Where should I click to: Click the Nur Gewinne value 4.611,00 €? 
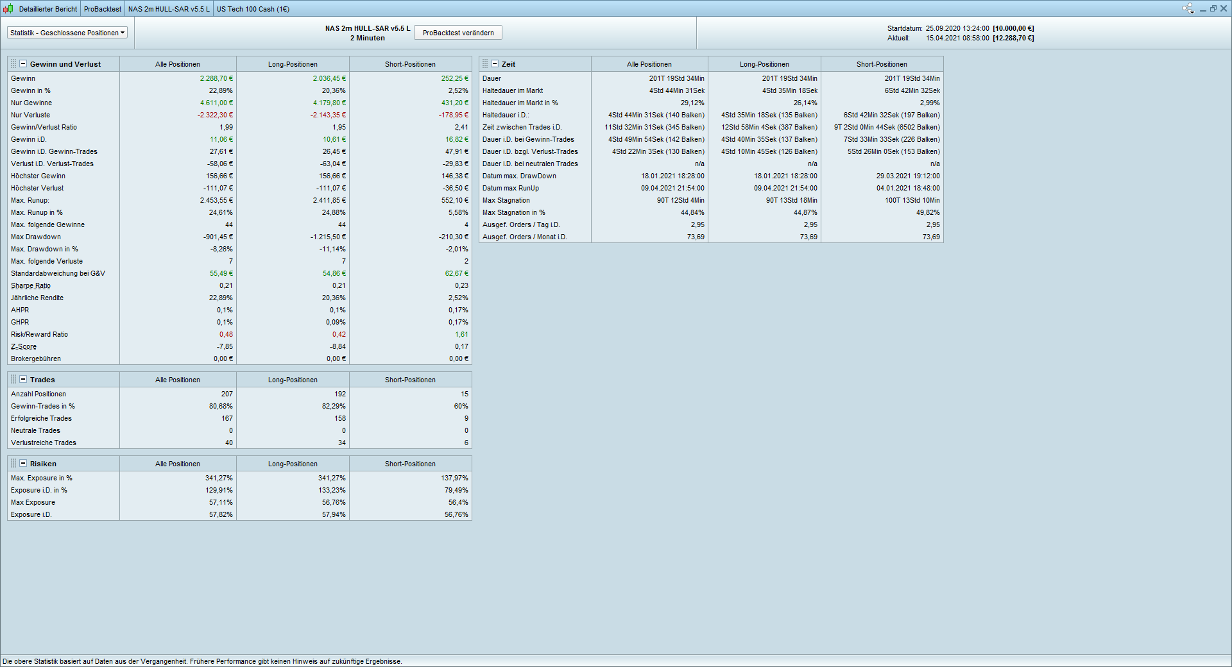pyautogui.click(x=216, y=103)
